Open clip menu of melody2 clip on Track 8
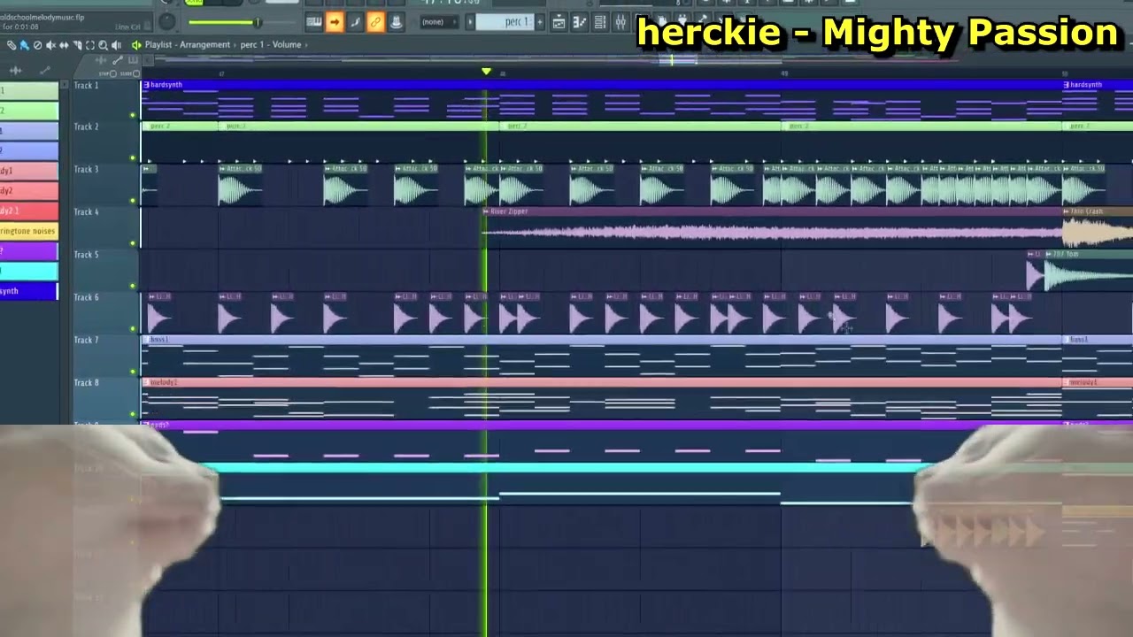1133x637 pixels. tap(147, 382)
